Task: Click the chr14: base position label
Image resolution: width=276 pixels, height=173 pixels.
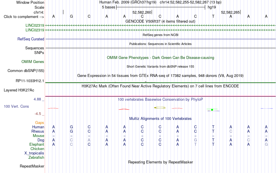Action: (x=39, y=12)
